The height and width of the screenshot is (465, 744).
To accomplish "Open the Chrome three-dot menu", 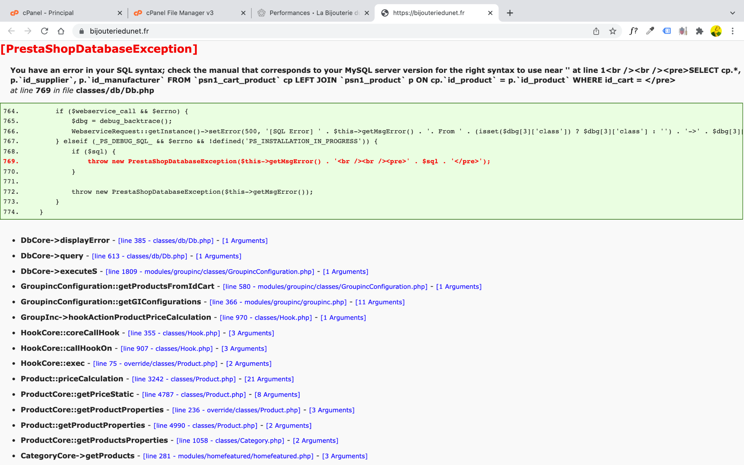I will (x=732, y=31).
